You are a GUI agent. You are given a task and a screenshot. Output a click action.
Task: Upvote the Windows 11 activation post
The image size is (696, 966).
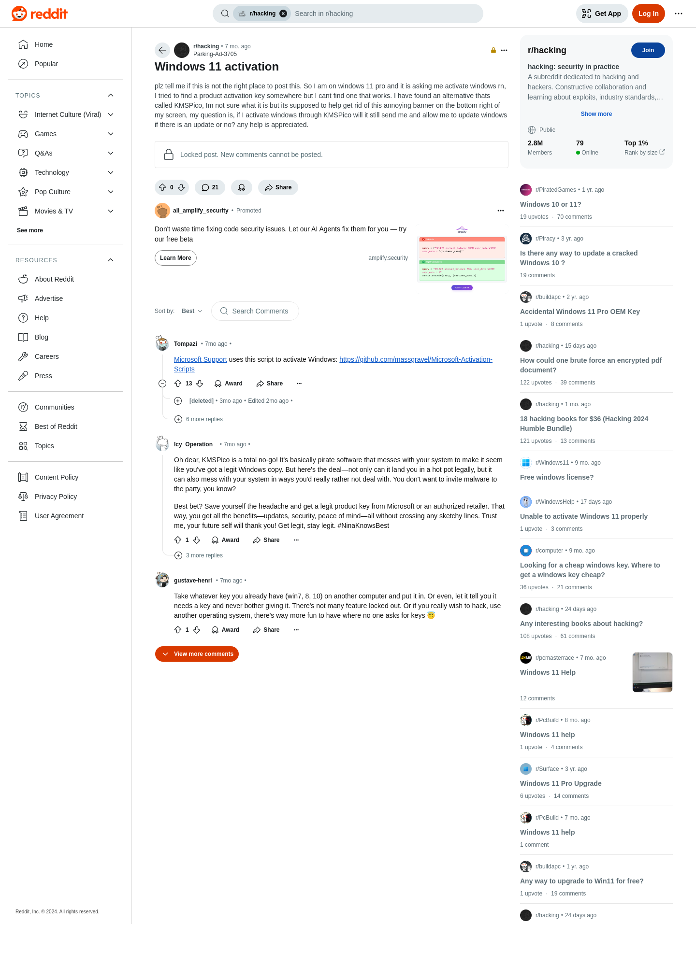click(162, 187)
